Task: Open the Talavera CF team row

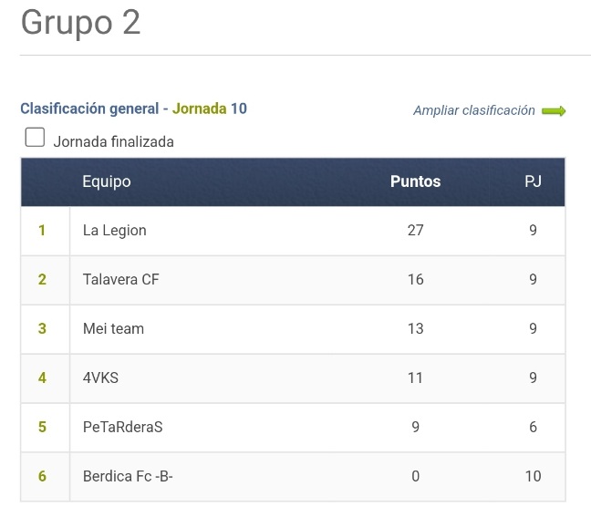Action: coord(294,280)
